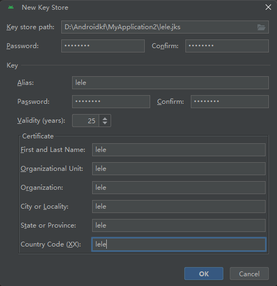Viewport: 277px width, 286px height.
Task: Select key store Confirm password field
Action: pos(227,46)
